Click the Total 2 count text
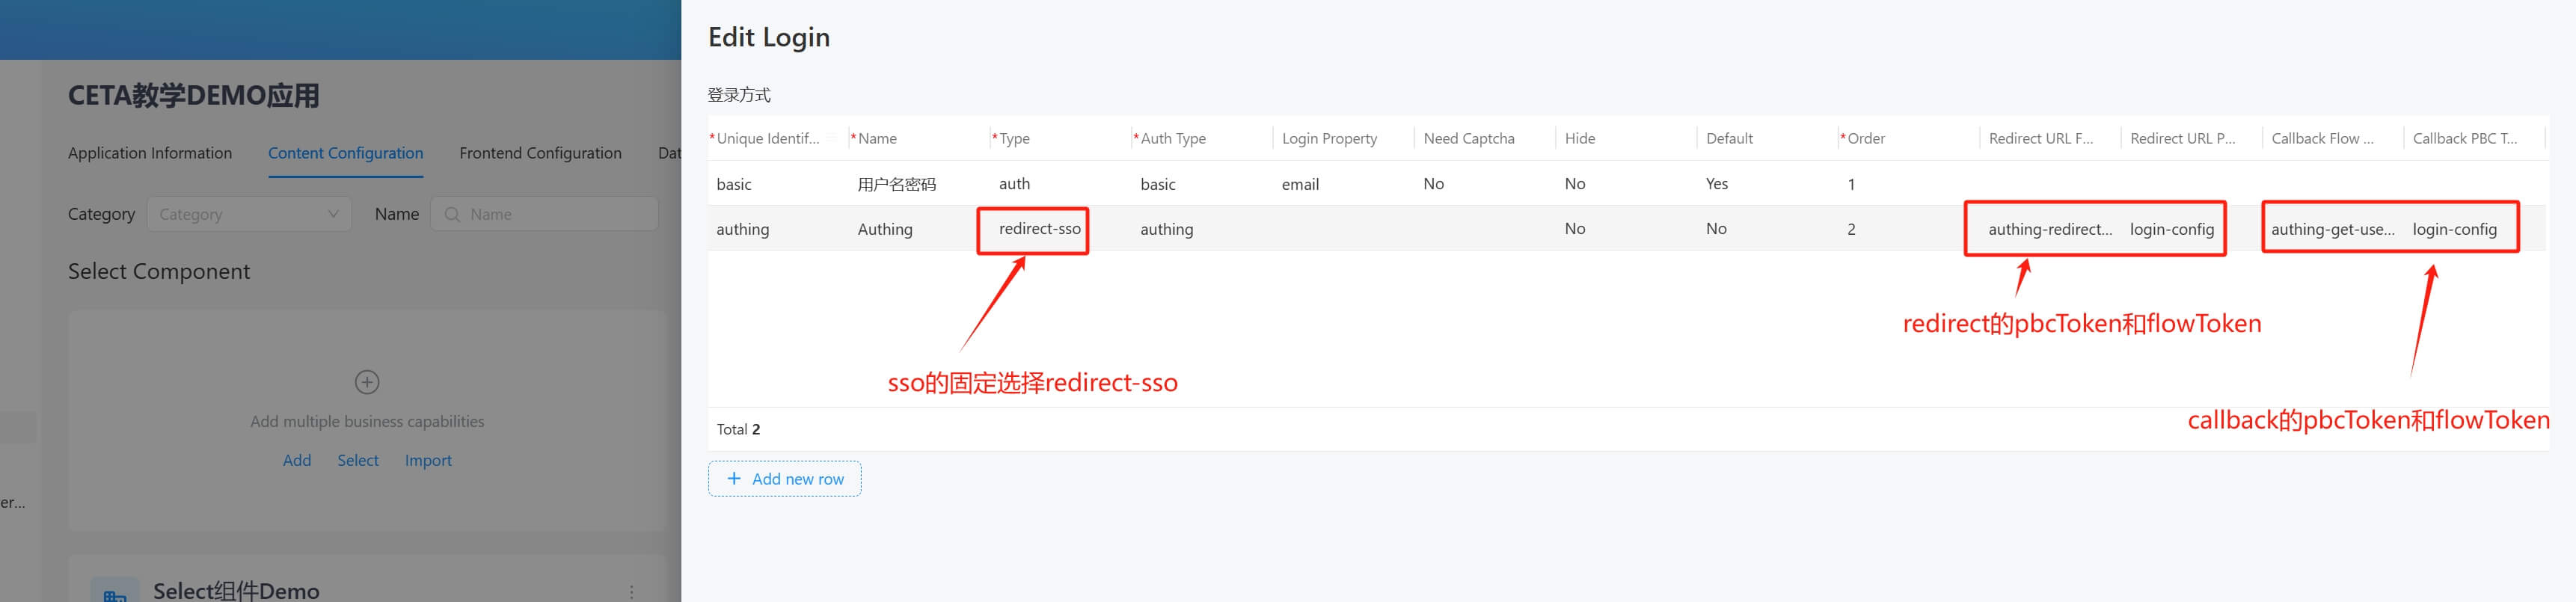Viewport: 2576px width, 602px height. point(738,429)
